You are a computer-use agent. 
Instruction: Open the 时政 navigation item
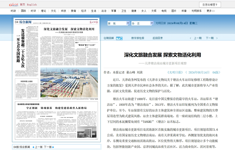(x=13, y=11)
